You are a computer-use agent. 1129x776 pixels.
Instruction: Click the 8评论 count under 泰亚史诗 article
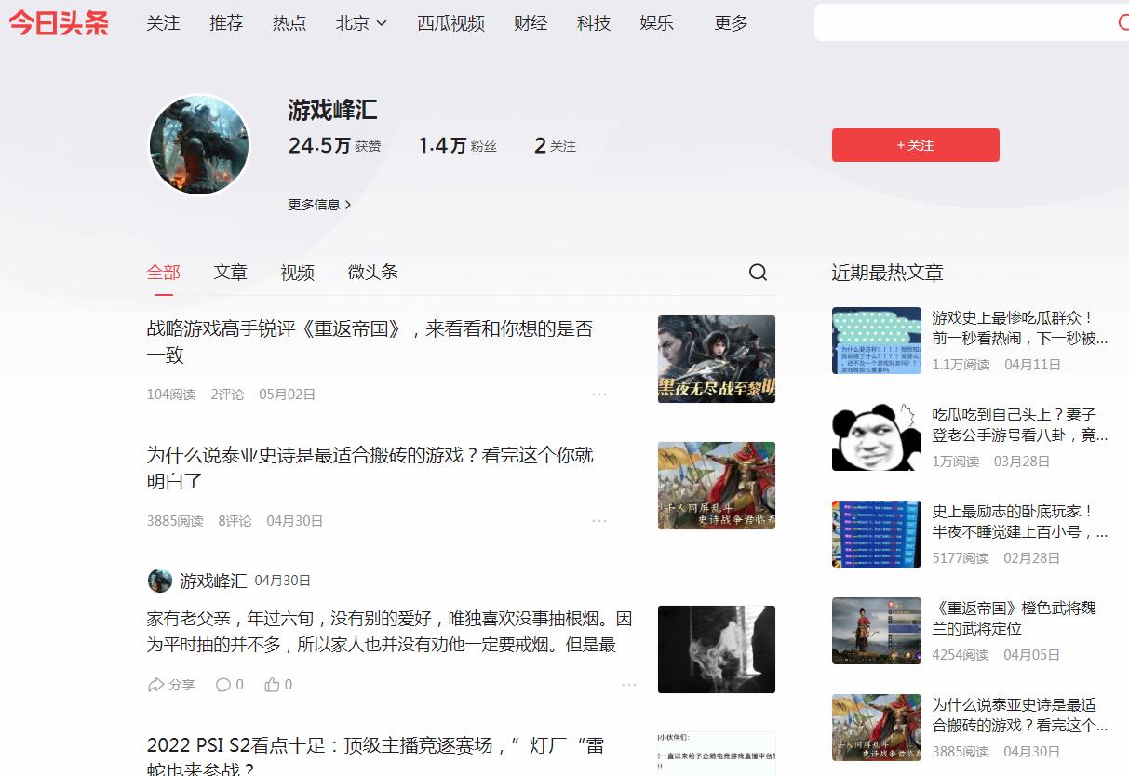[x=235, y=521]
